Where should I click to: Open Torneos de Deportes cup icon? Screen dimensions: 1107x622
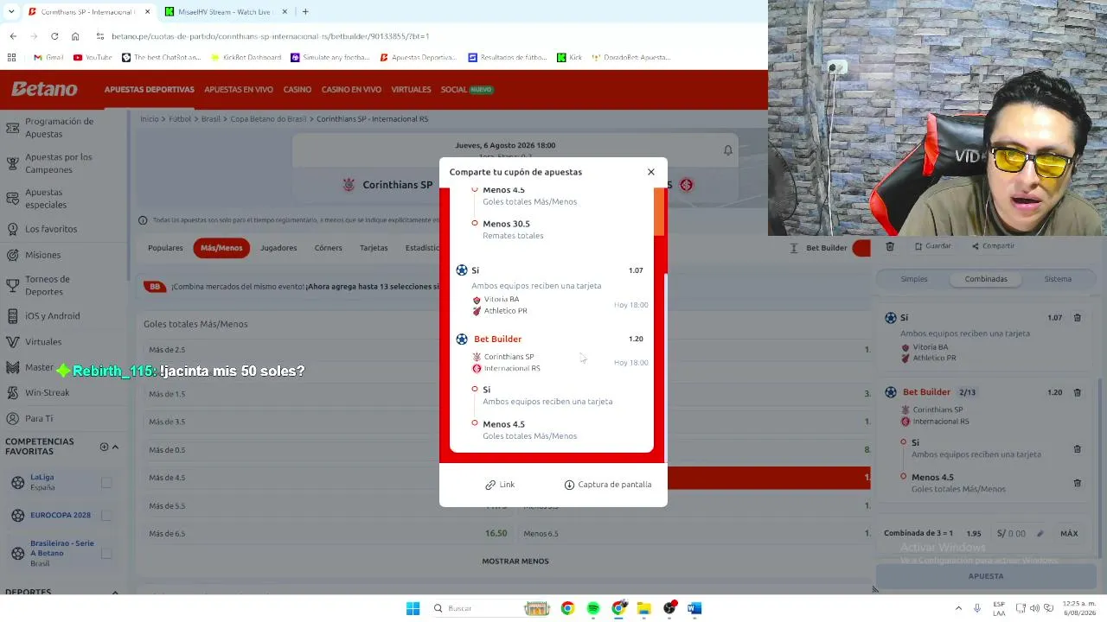(x=13, y=285)
